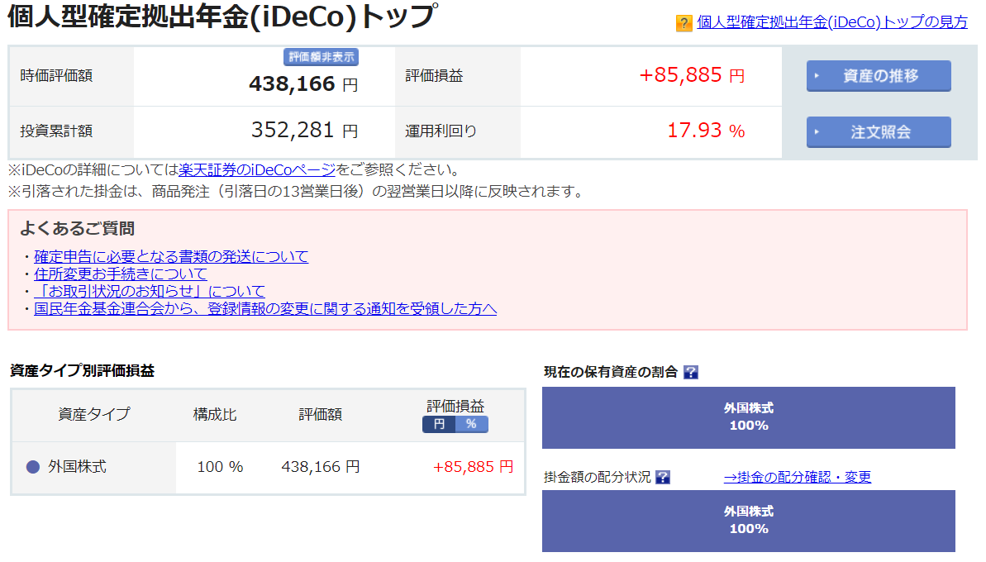Select the top 評価損益 value +85,885 円

pyautogui.click(x=692, y=75)
